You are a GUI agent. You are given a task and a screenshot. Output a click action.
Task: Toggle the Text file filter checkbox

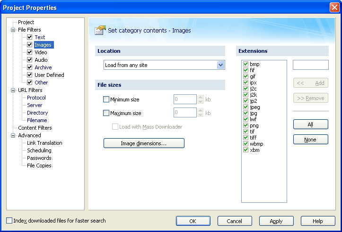(x=30, y=37)
